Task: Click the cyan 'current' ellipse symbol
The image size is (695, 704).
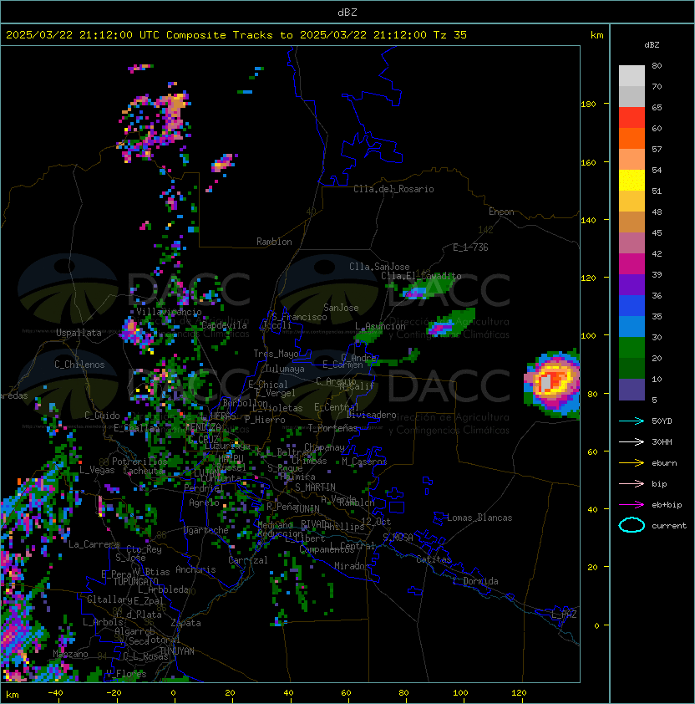Action: pyautogui.click(x=632, y=525)
